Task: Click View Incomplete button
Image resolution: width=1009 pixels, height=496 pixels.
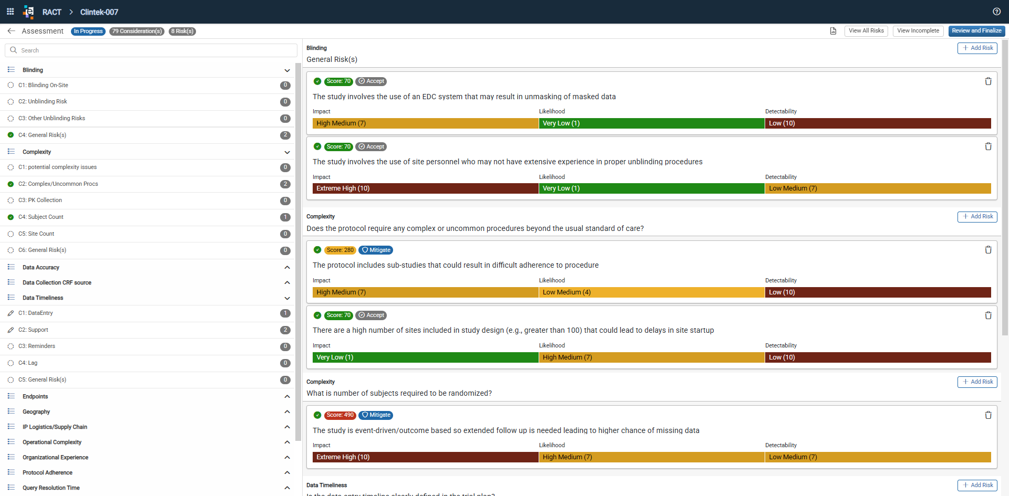Action: click(x=918, y=31)
